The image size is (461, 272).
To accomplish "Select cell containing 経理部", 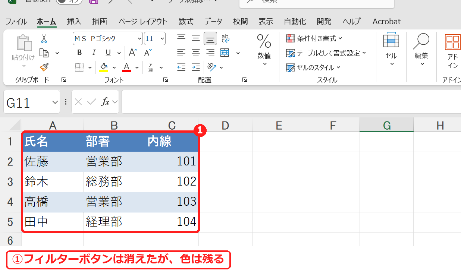I will 114,222.
